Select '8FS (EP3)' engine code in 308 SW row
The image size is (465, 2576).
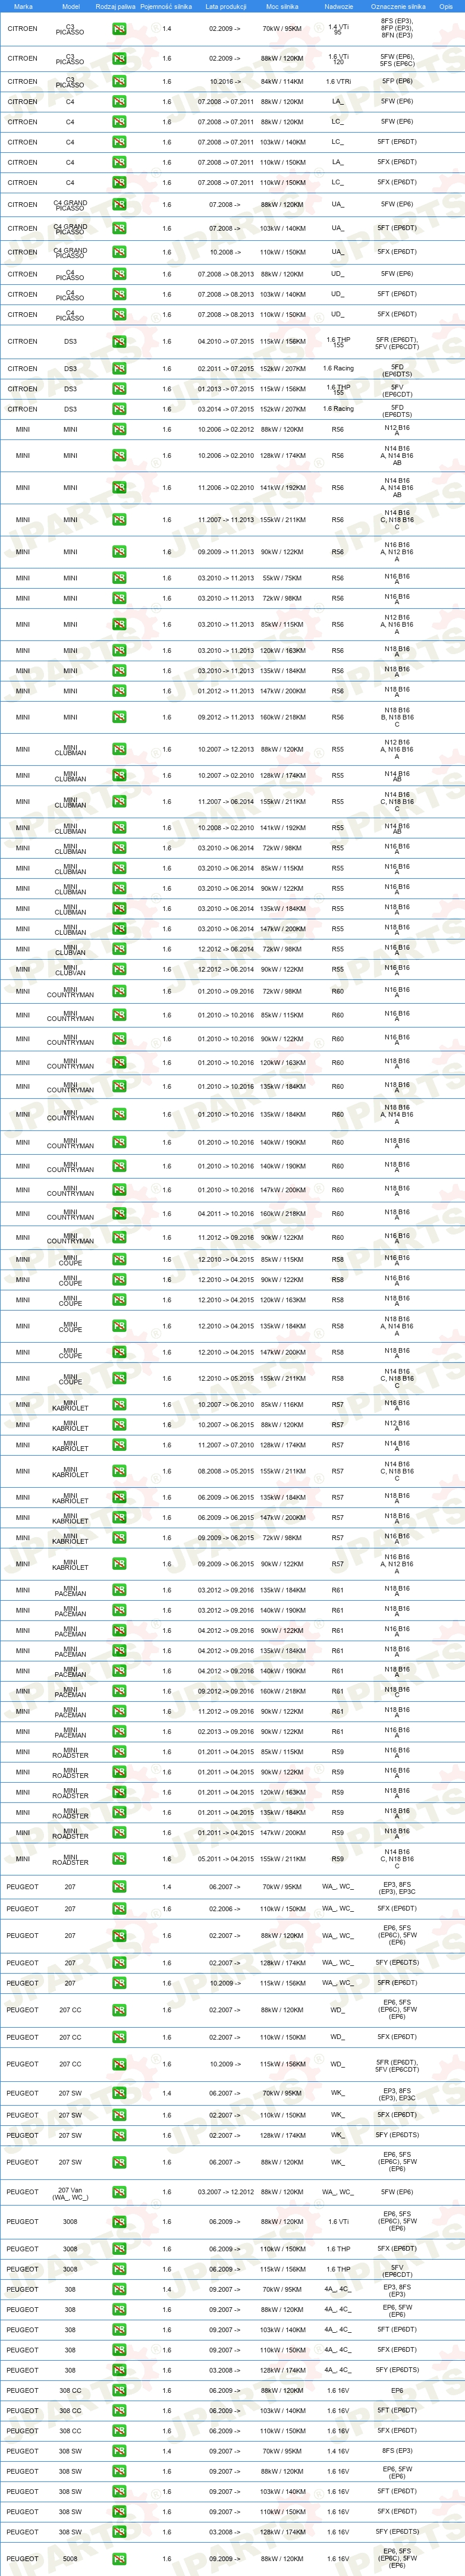click(397, 2451)
